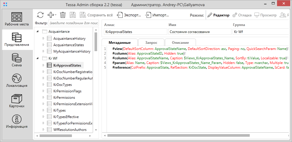Screen dimensions: 292x142
Task: Click the refresh views icon
Action: click(40, 15)
